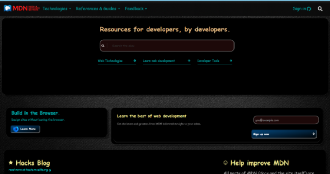This screenshot has height=174, width=330.
Task: Click the MDN logo icon
Action: click(7, 8)
